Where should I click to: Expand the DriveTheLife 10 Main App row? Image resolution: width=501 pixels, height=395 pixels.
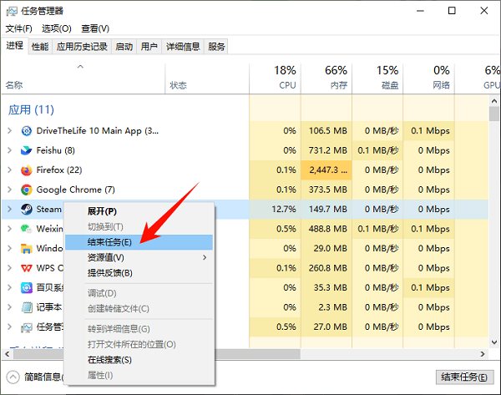(9, 131)
